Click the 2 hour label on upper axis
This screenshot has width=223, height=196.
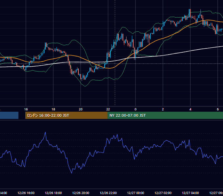tap(163, 109)
